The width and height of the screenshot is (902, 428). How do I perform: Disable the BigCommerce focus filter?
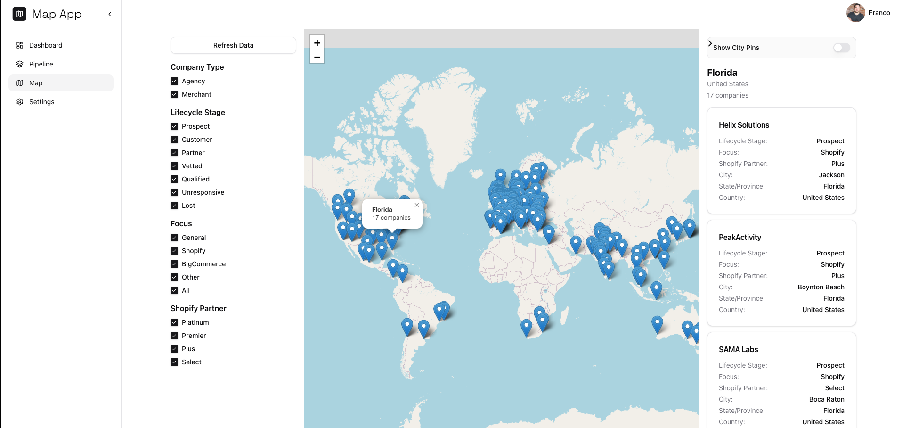click(174, 264)
